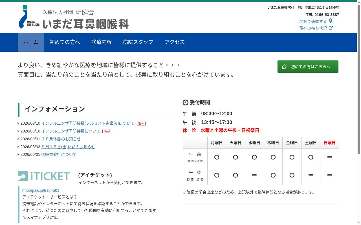Image resolution: width=361 pixels, height=225 pixels.
Task: Open the インフルエンザ予防接種について notice link
Action: pos(71,131)
